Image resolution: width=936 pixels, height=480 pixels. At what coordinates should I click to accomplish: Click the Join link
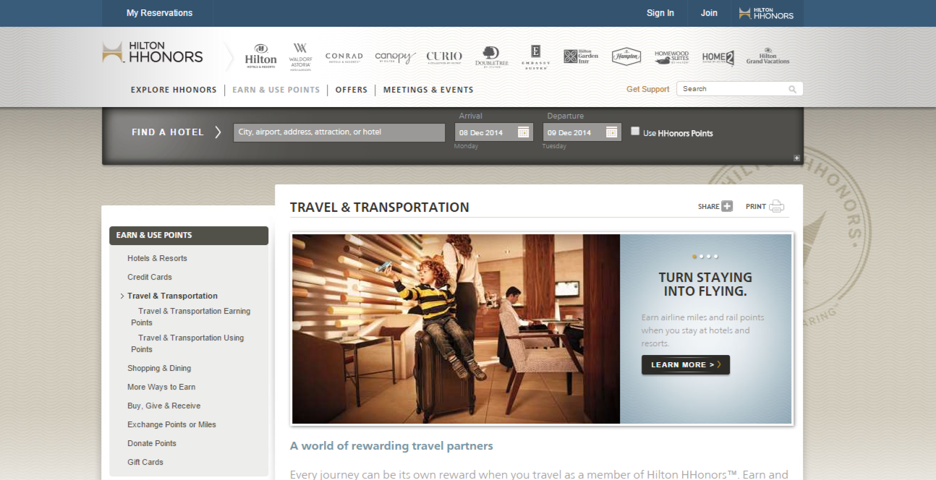[x=709, y=13]
